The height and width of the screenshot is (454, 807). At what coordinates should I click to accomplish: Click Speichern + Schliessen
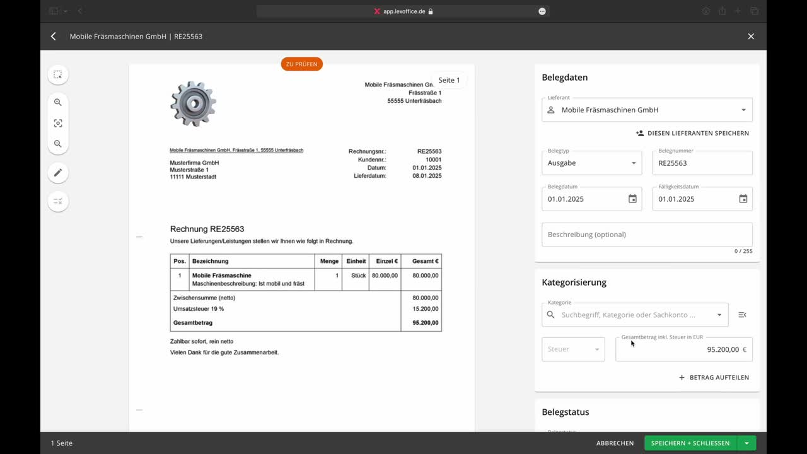[x=690, y=443]
